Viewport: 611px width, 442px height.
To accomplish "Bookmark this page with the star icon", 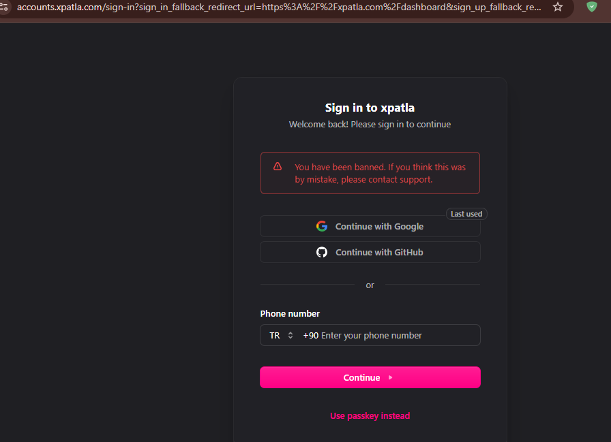I will (558, 7).
